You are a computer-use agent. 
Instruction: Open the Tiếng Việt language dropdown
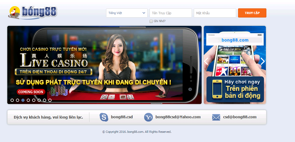127,13
